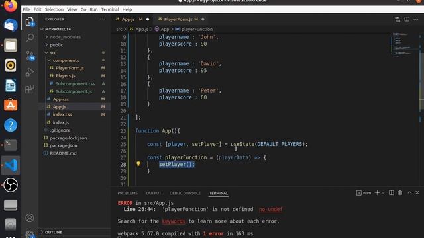Image resolution: width=424 pixels, height=238 pixels.
Task: Open Help from the dock
Action: pos(11,125)
